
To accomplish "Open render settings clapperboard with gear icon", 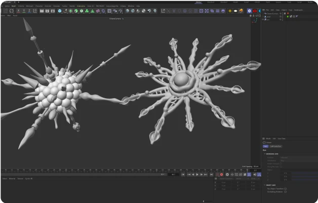I will (53, 11).
